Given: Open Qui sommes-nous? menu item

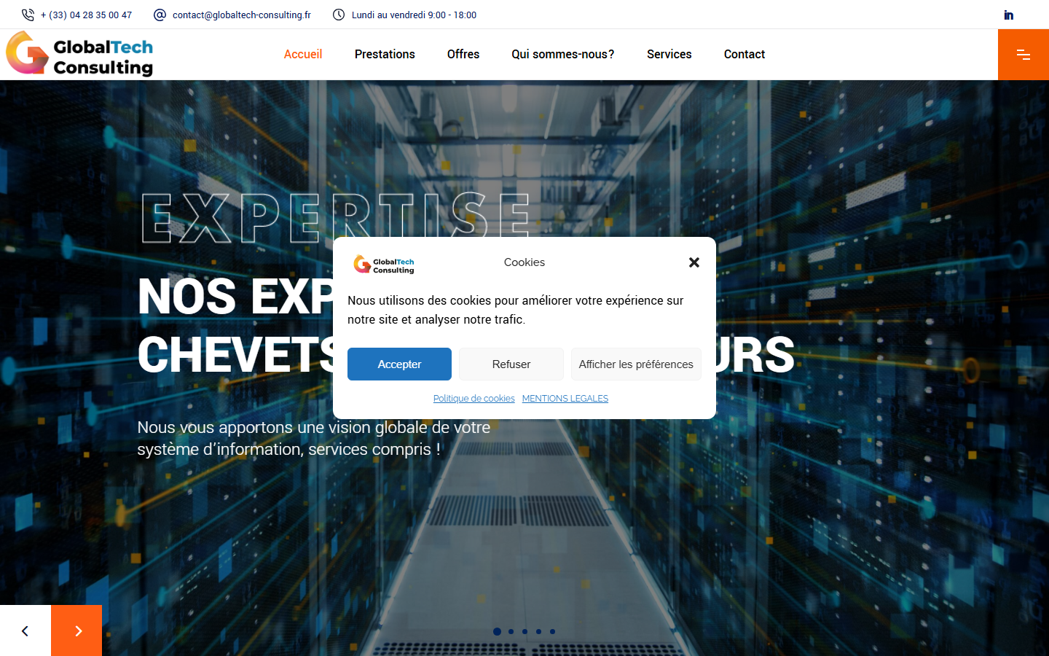Looking at the screenshot, I should click(x=563, y=54).
